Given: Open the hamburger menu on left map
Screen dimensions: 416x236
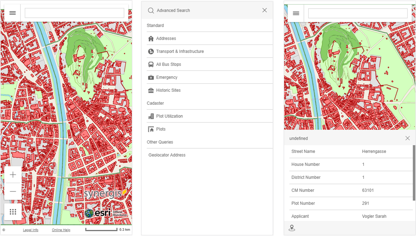Looking at the screenshot, I should 13,13.
